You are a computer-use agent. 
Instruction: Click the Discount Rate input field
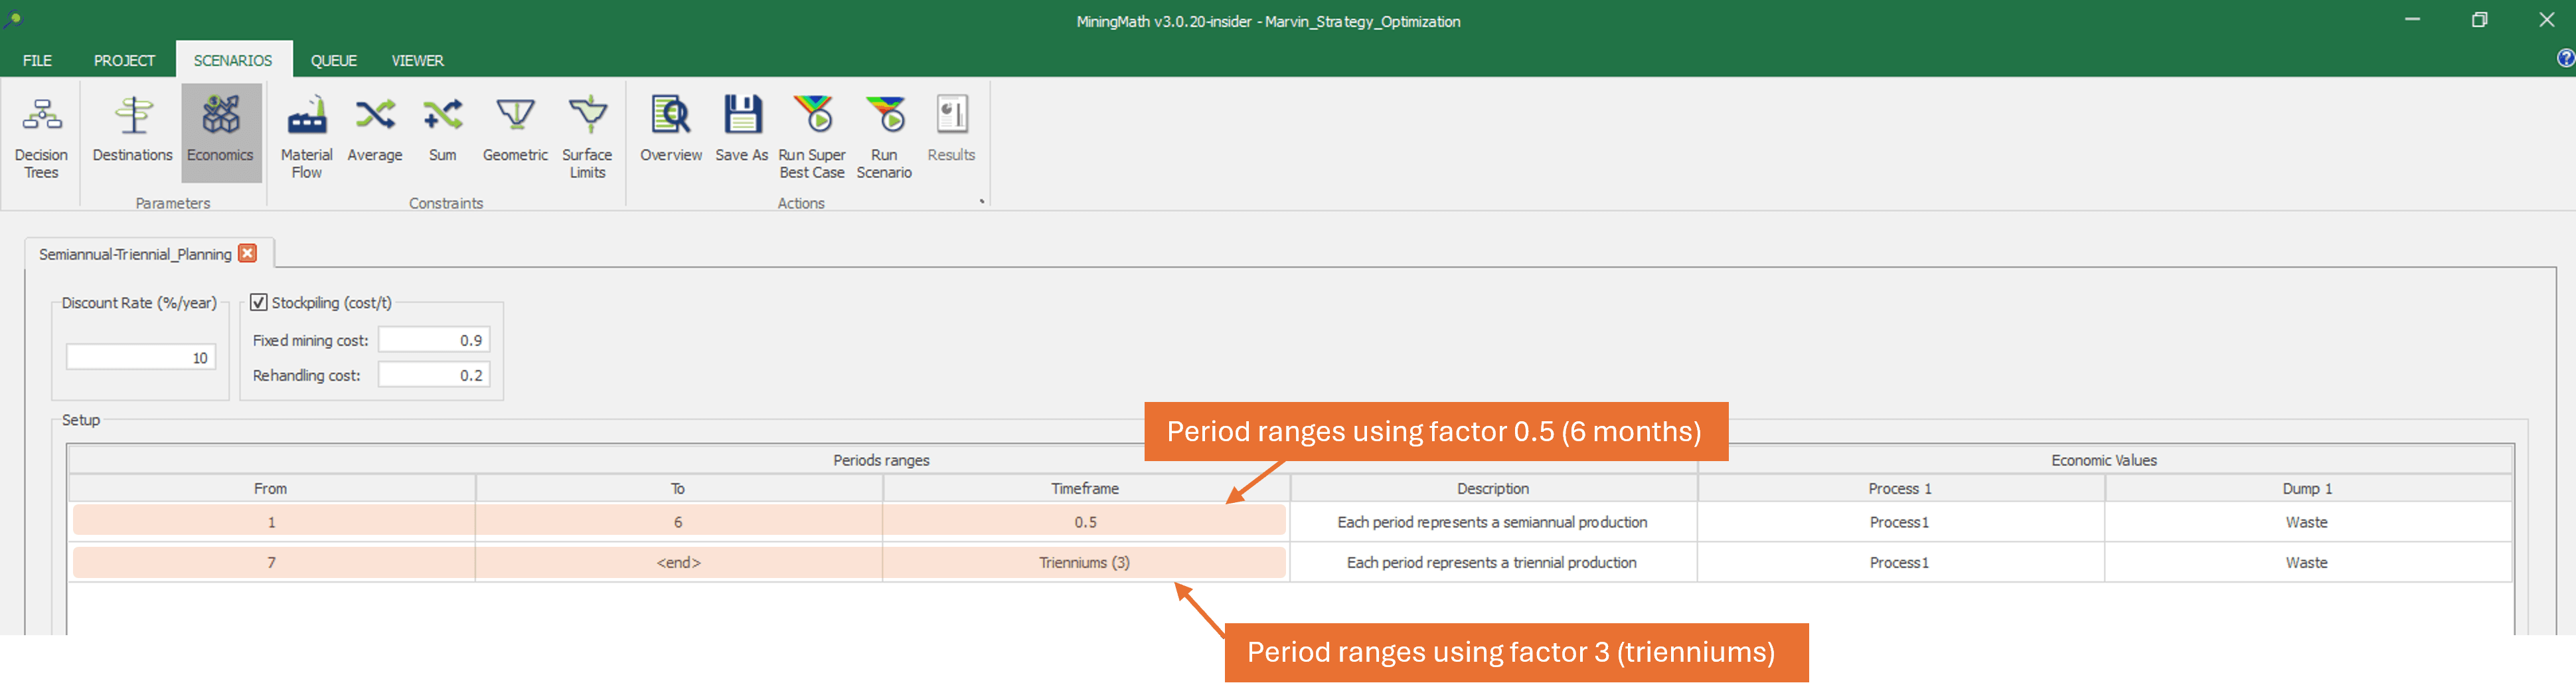click(x=141, y=357)
